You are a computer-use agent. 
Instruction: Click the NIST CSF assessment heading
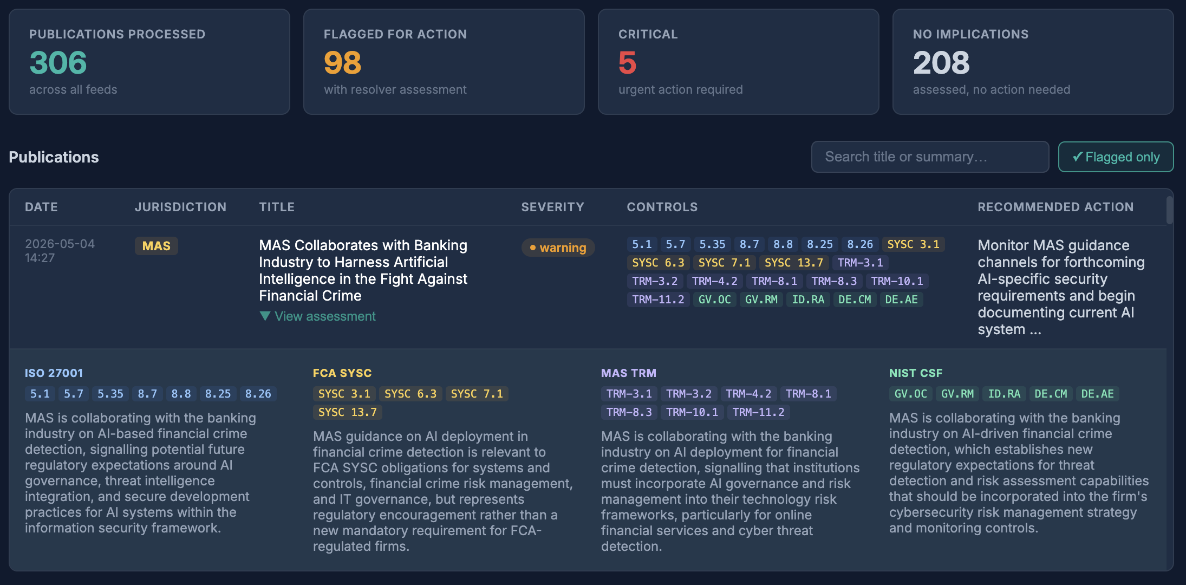(916, 373)
